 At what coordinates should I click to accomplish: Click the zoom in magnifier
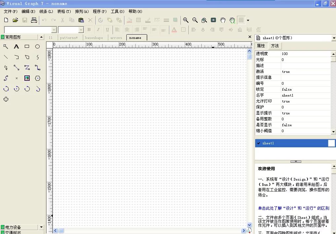[185, 20]
